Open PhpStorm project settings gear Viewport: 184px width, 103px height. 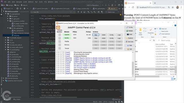pyautogui.click(x=24, y=9)
